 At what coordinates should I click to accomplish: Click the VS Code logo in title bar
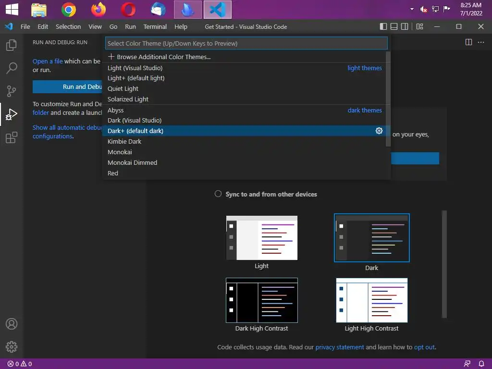pos(9,27)
